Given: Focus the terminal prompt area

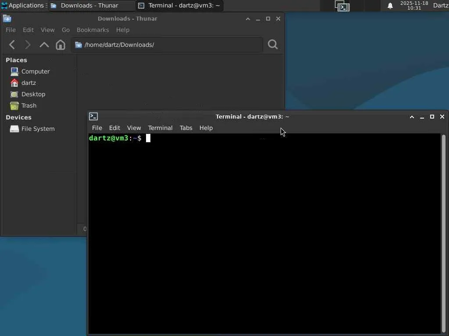Looking at the screenshot, I should pyautogui.click(x=264, y=234).
